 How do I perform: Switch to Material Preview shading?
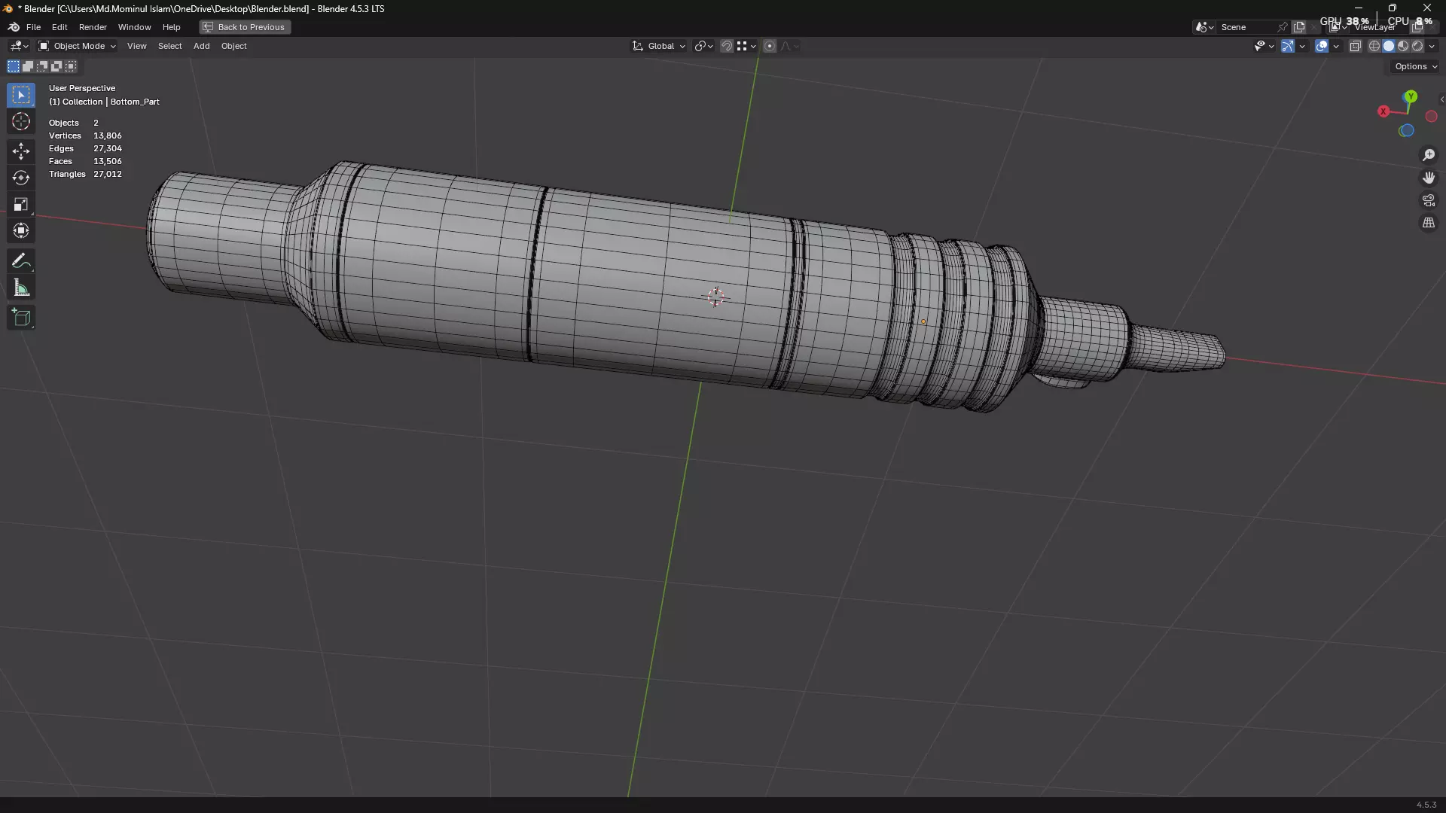pyautogui.click(x=1403, y=46)
